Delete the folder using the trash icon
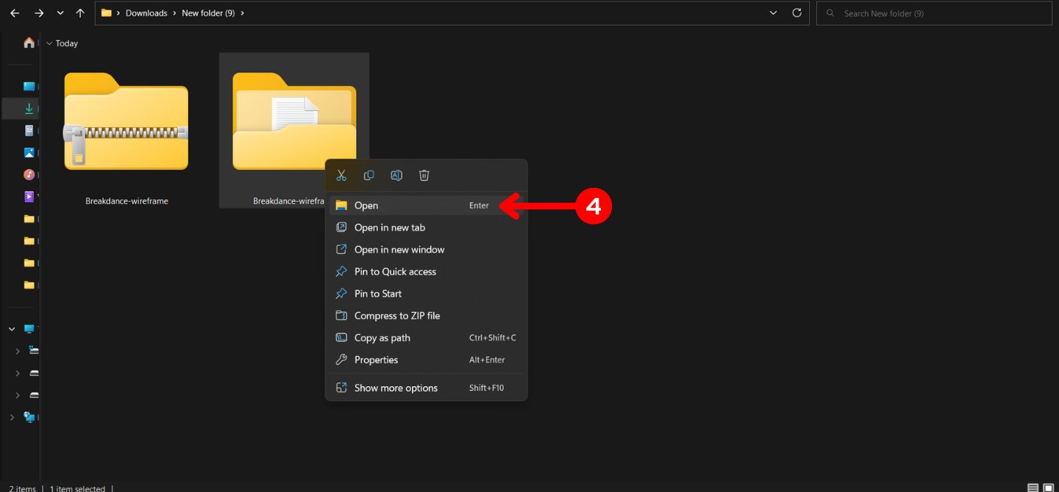The width and height of the screenshot is (1059, 492). point(424,175)
